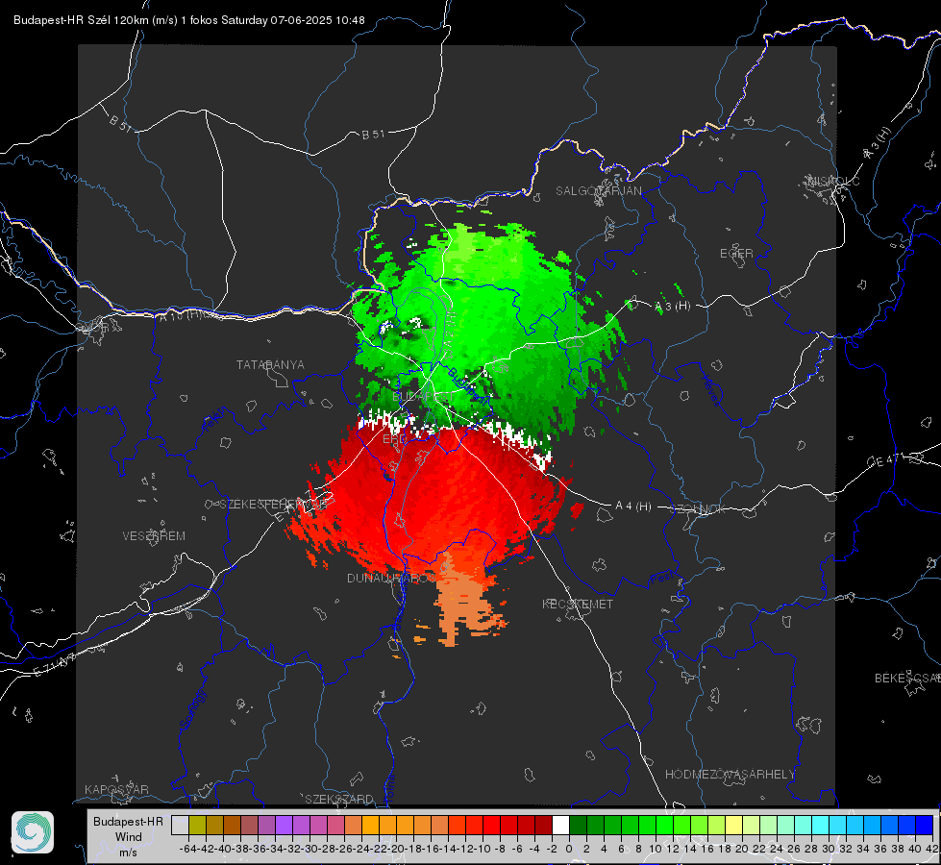Select the white zero-velocity legend swatch
The image size is (941, 865).
[560, 825]
